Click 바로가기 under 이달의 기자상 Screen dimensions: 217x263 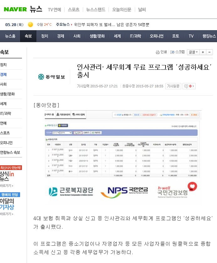7,214
